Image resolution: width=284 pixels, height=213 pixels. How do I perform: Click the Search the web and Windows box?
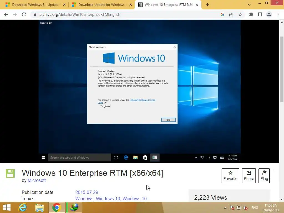coord(80,158)
